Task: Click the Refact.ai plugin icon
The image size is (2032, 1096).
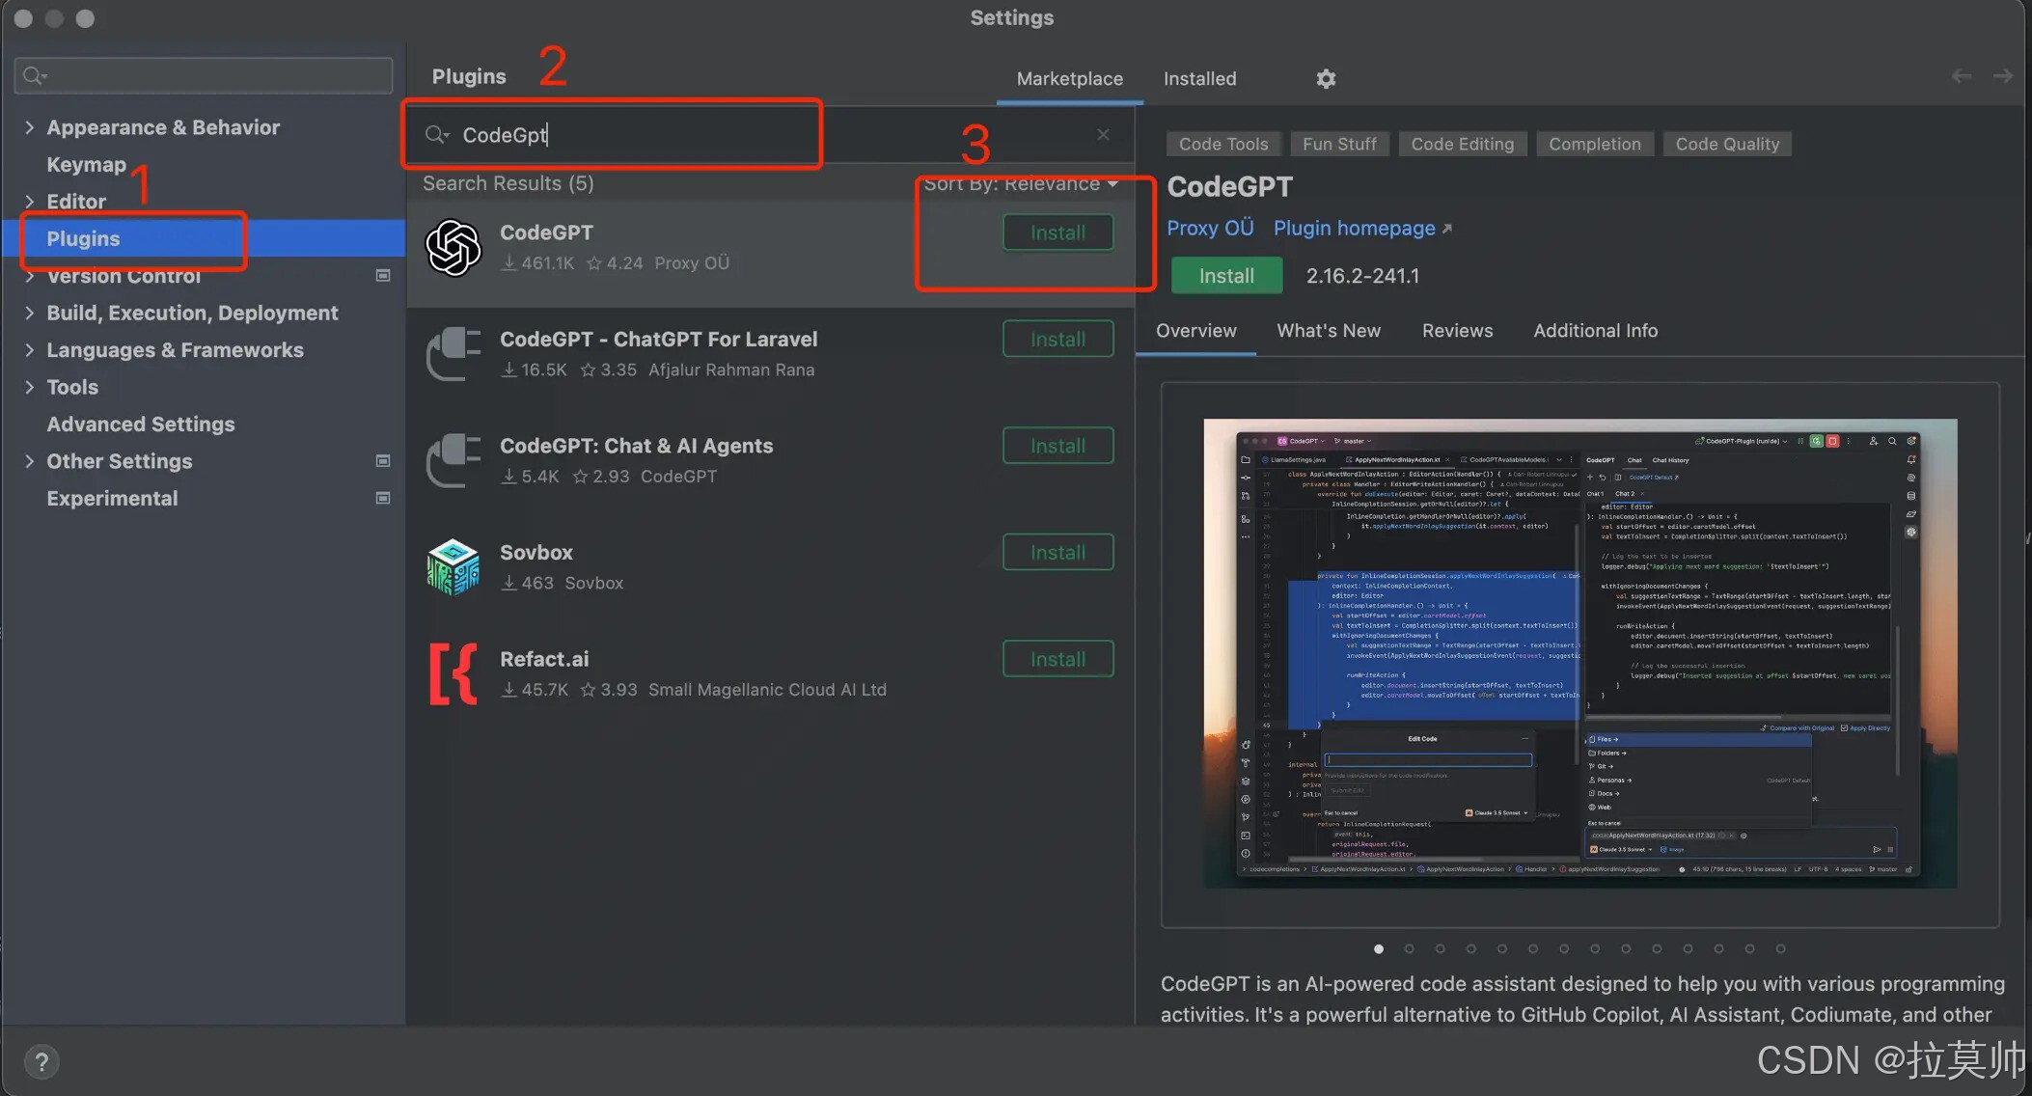Action: point(453,673)
